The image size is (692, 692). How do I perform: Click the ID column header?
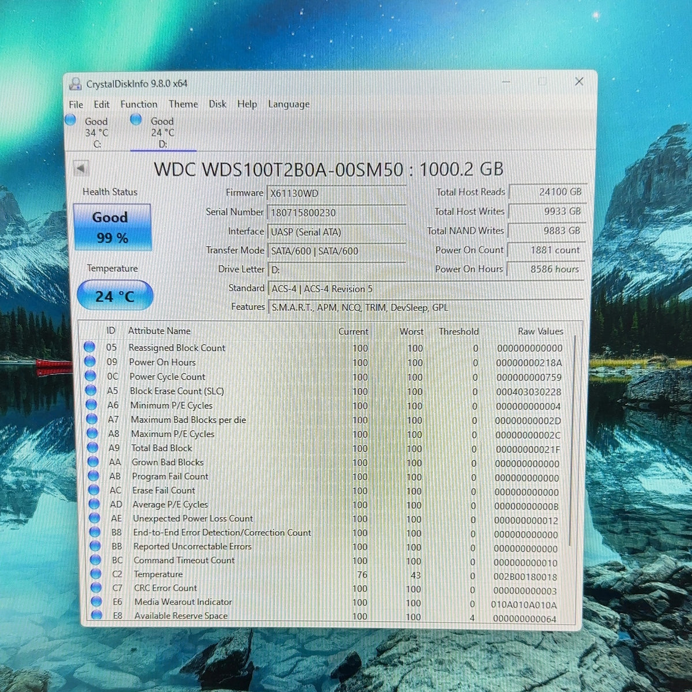pos(111,331)
